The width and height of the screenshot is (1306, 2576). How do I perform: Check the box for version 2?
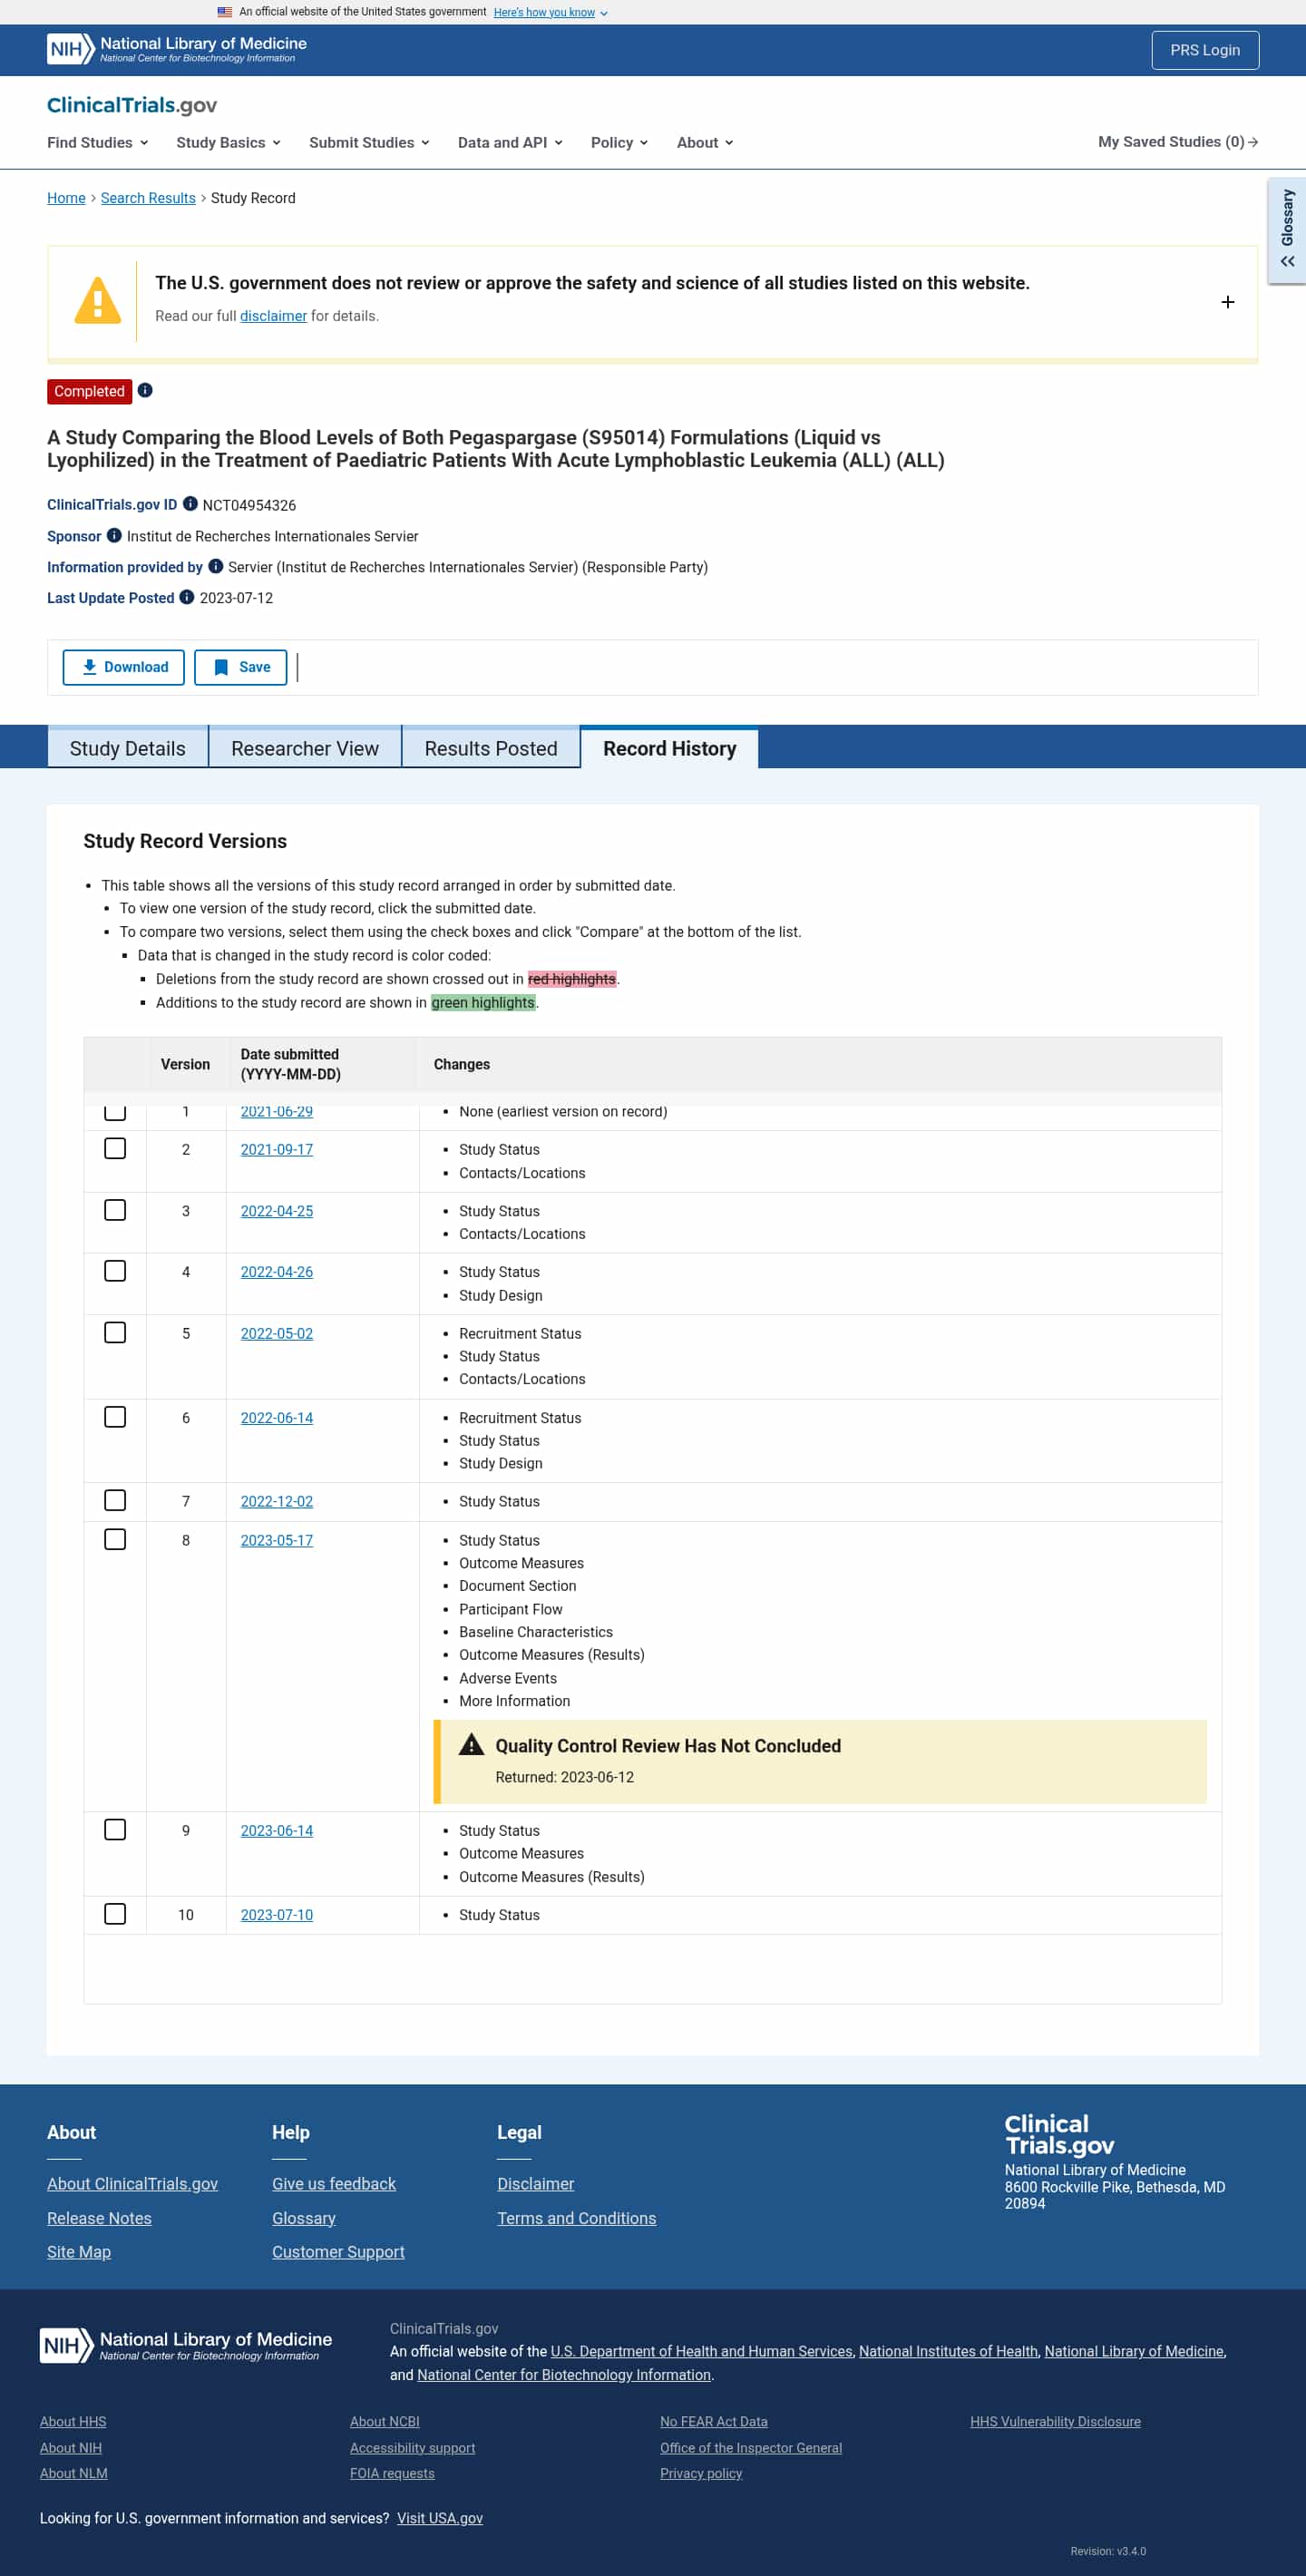coord(115,1148)
